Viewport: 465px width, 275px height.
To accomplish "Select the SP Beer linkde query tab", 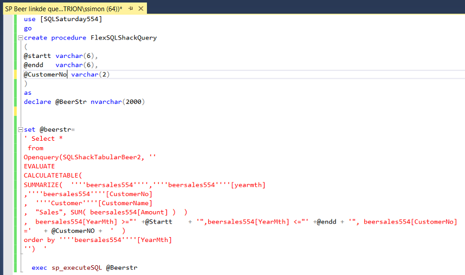I will coord(63,9).
